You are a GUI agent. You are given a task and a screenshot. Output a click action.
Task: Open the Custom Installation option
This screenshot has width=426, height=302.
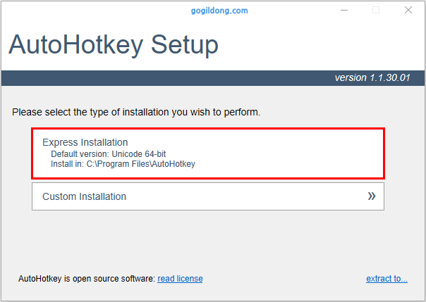coord(208,196)
